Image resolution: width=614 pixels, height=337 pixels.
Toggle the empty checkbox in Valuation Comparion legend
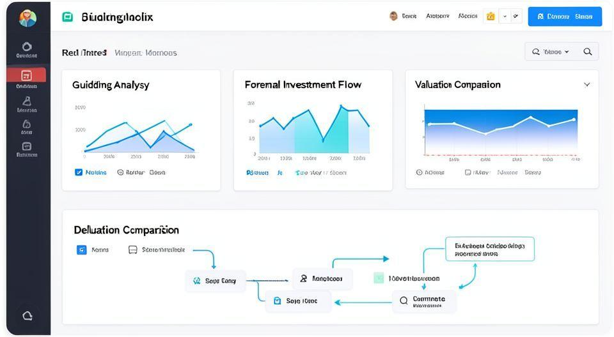coord(468,172)
